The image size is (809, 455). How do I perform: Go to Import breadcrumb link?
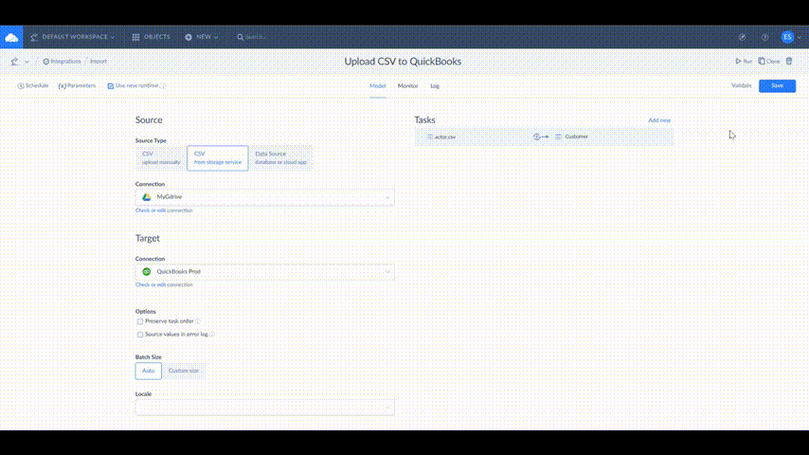click(99, 62)
